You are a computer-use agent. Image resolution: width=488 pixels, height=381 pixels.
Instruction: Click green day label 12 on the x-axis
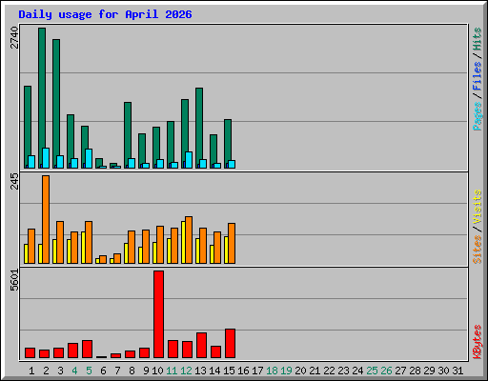[x=186, y=371]
